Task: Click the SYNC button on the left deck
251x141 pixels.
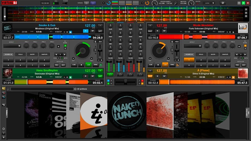Action: pos(95,65)
